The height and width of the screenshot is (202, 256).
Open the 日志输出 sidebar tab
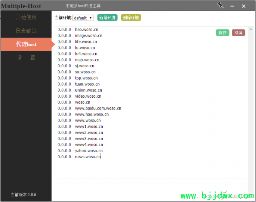point(26,31)
